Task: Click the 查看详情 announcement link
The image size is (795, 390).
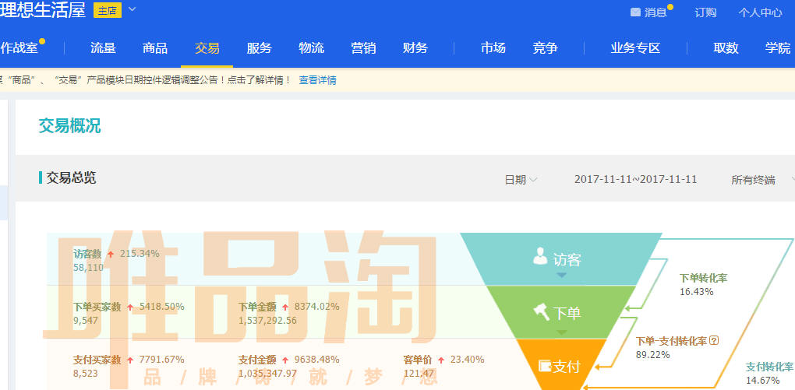Action: coord(317,80)
